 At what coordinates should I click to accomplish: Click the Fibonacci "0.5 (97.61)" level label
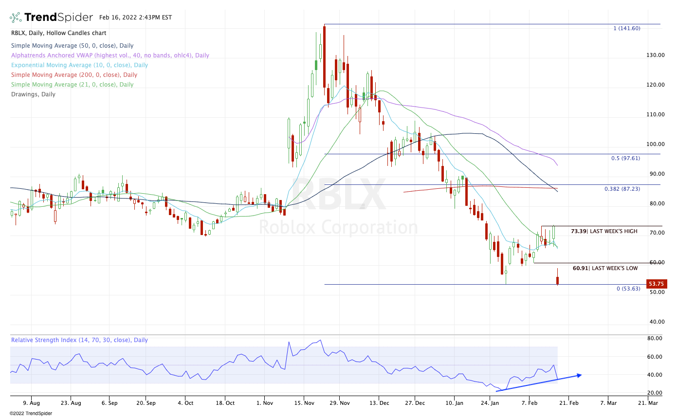click(626, 158)
